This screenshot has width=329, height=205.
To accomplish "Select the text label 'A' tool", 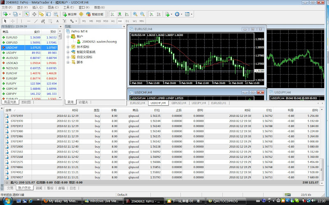I will (57, 20).
